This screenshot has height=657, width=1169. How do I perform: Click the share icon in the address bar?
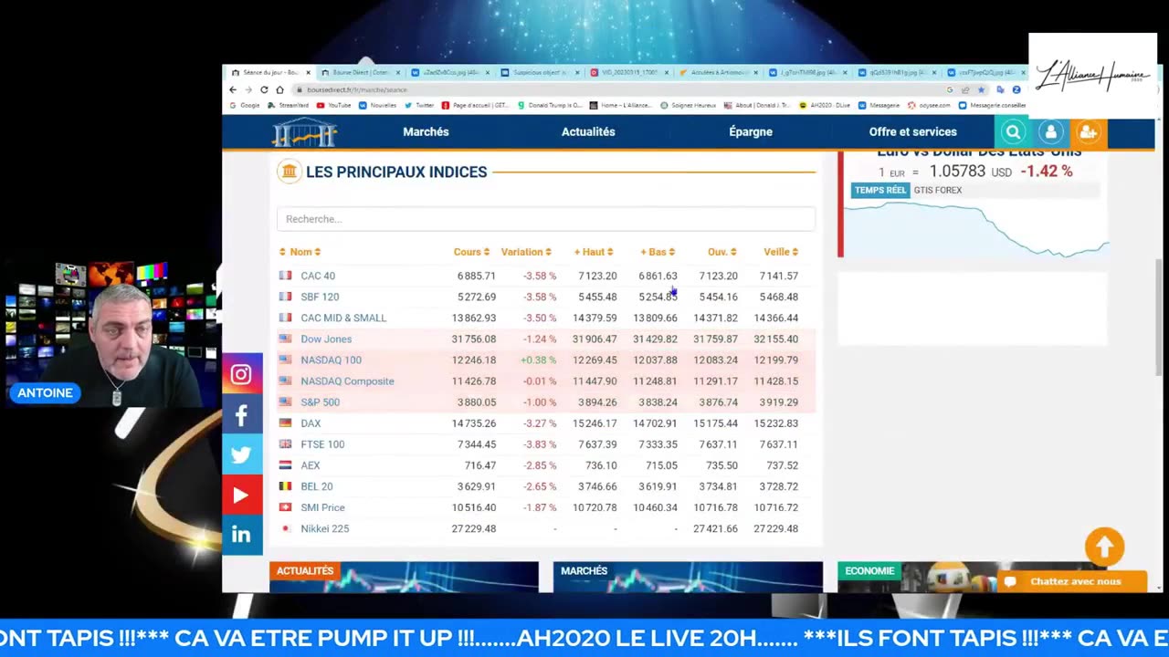(965, 89)
